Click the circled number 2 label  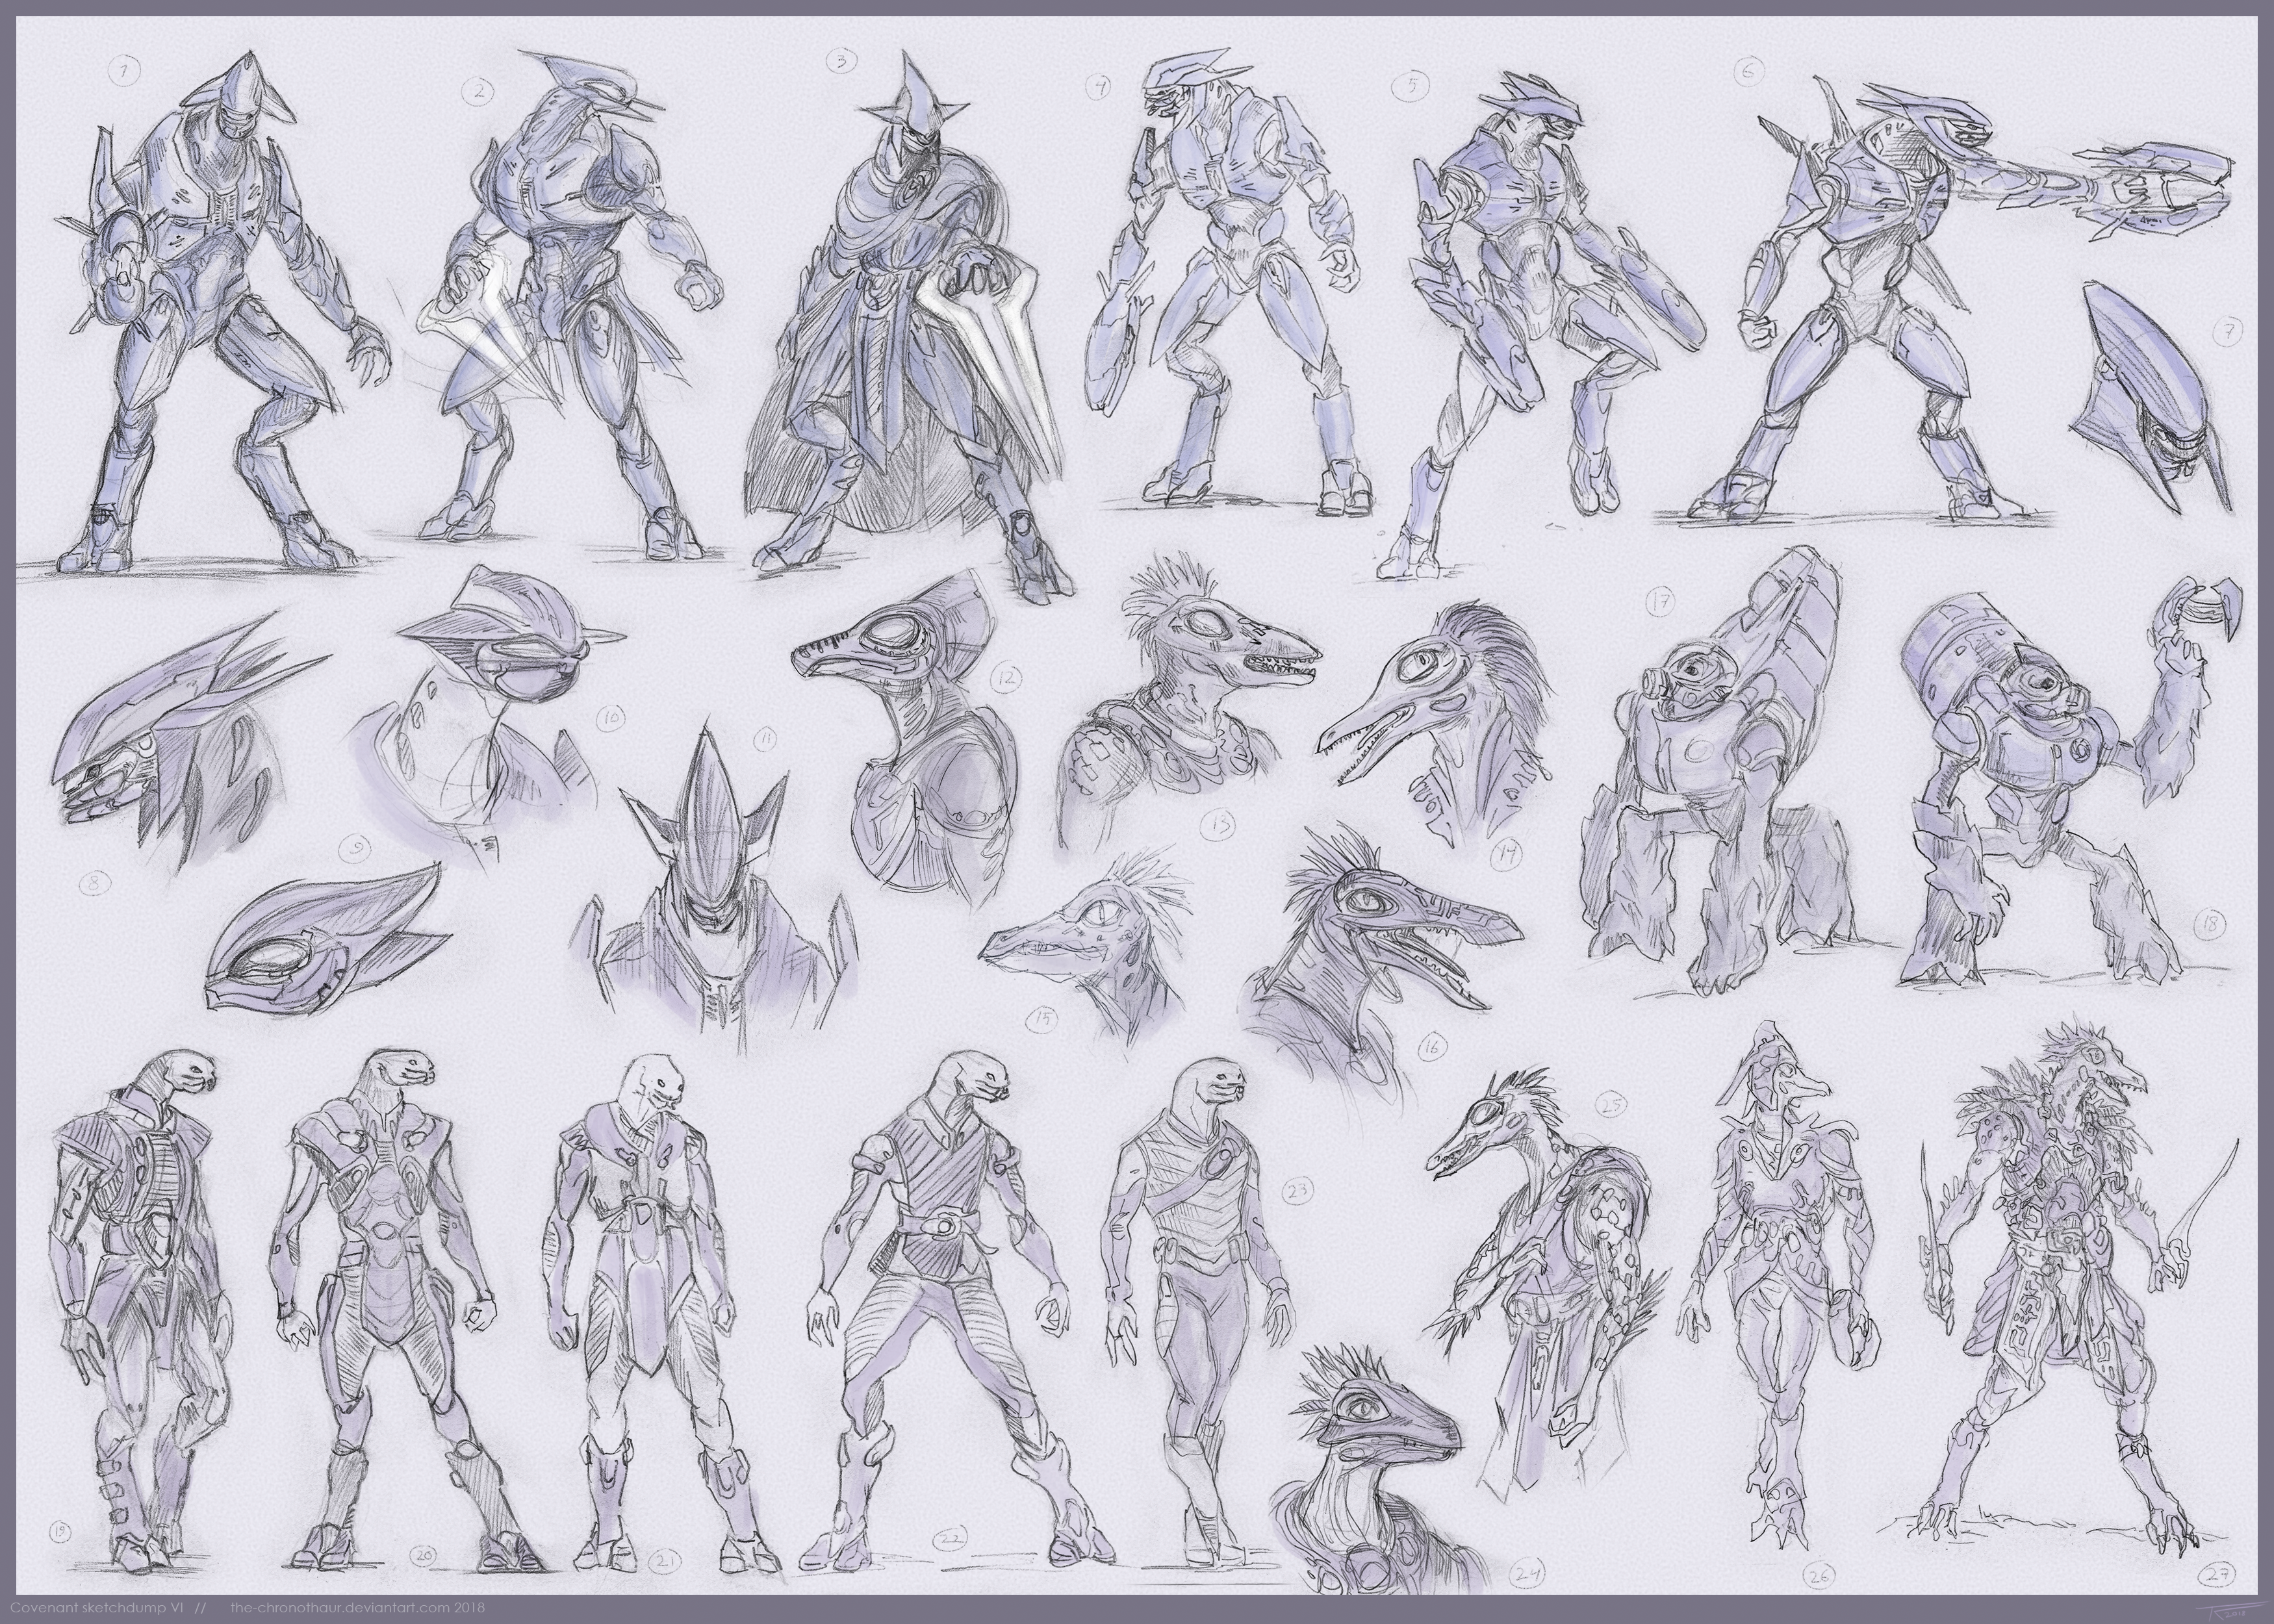(479, 92)
